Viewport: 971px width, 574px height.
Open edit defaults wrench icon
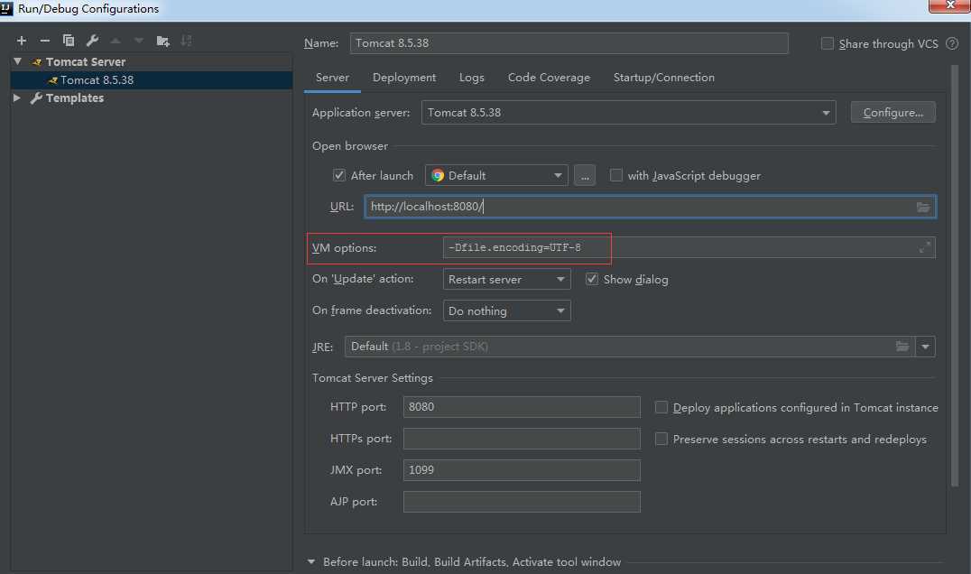click(x=92, y=41)
